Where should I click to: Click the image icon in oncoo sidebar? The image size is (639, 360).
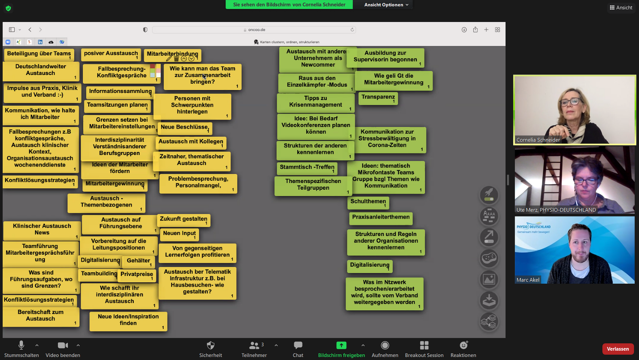pos(489,279)
